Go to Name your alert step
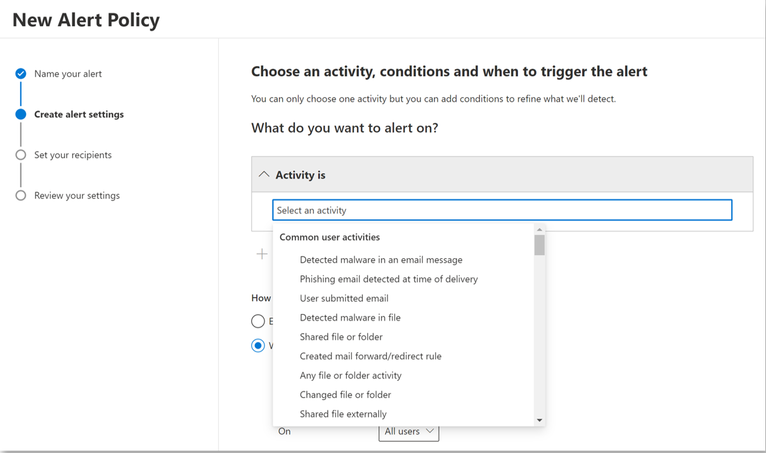The image size is (766, 453). (x=68, y=74)
